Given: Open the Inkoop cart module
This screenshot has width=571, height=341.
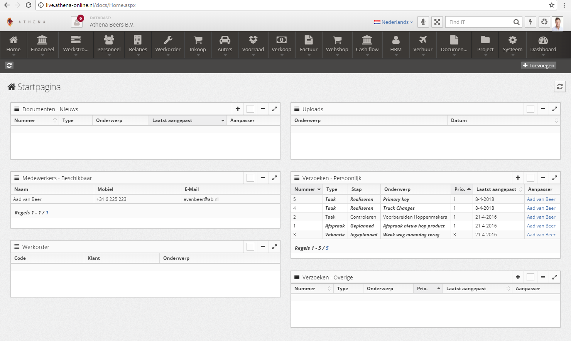Looking at the screenshot, I should click(198, 45).
